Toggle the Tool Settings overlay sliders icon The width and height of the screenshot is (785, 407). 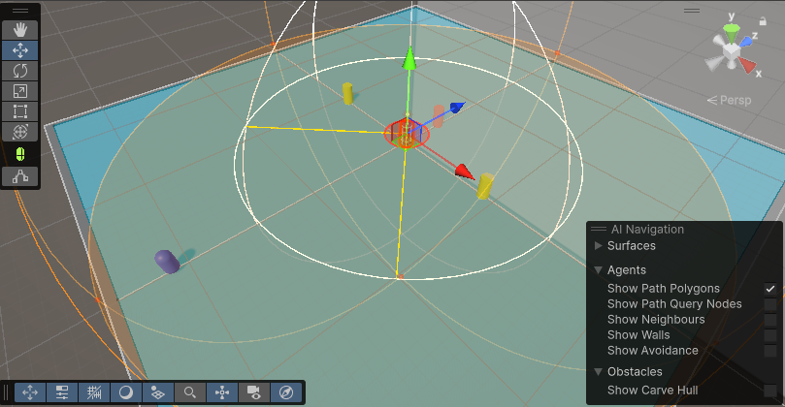(x=62, y=392)
